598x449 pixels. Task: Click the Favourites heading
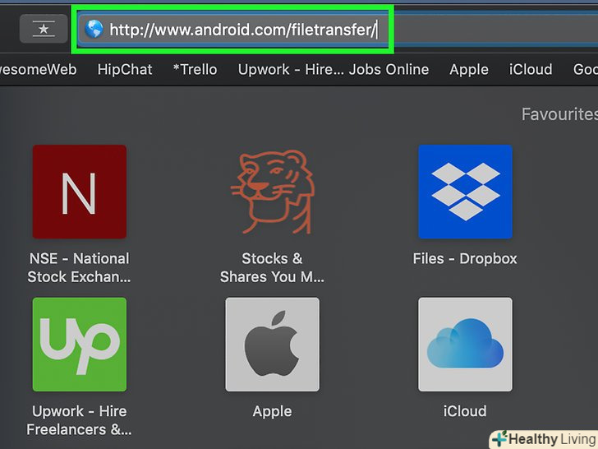559,114
